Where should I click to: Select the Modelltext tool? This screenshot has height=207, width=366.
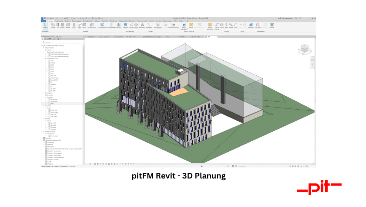142,26
